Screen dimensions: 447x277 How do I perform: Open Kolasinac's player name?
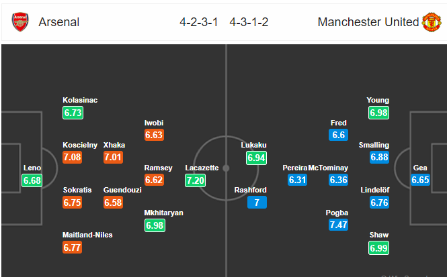(x=80, y=101)
